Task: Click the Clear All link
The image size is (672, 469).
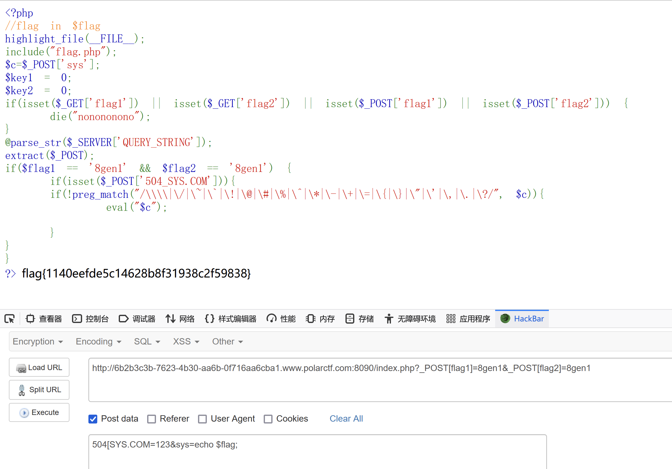Action: 346,419
